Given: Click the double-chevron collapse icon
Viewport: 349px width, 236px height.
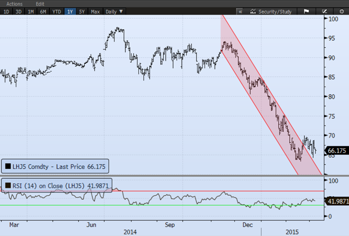Looking at the screenshot, I should 240,11.
